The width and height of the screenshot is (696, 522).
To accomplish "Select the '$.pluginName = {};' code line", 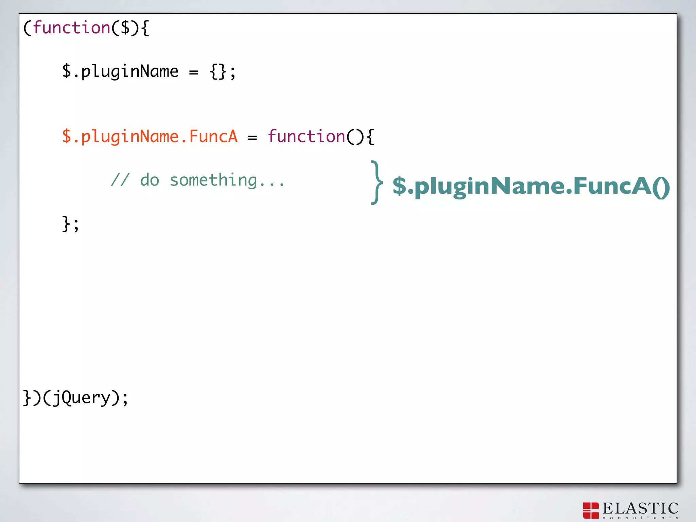I will click(x=149, y=72).
